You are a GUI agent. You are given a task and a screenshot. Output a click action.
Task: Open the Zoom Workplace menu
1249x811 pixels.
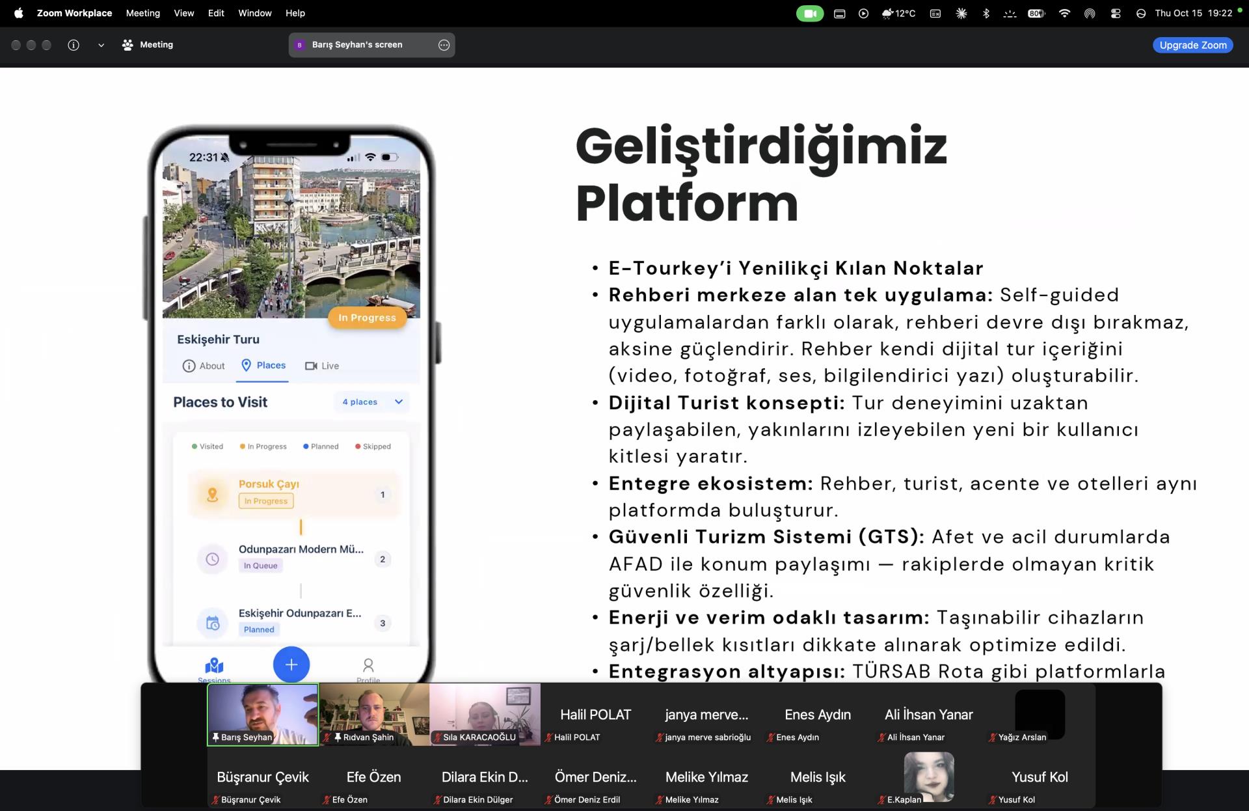point(74,13)
